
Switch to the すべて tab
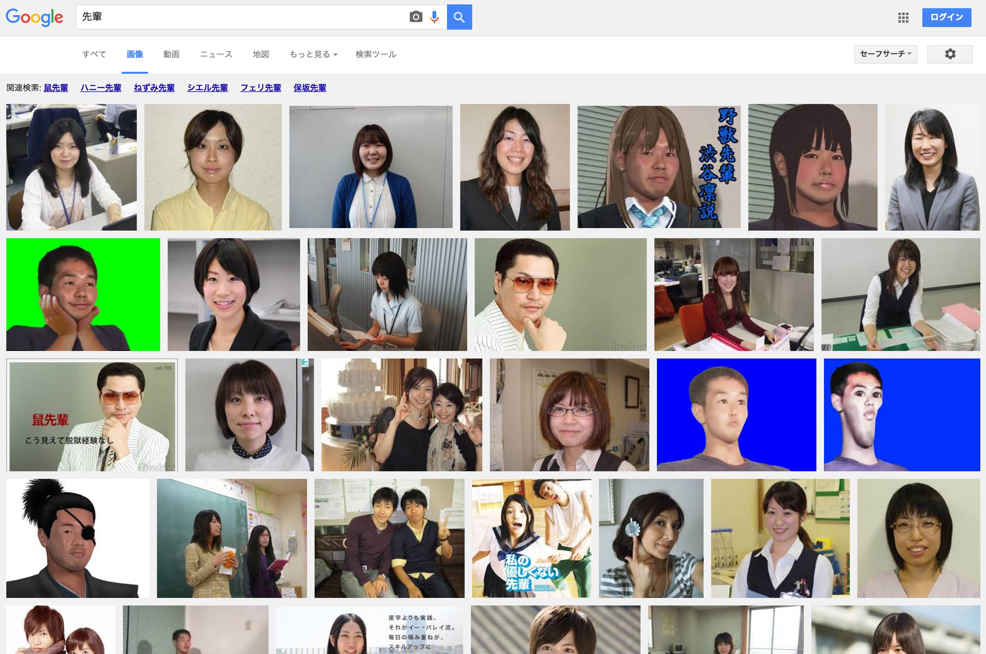[94, 54]
